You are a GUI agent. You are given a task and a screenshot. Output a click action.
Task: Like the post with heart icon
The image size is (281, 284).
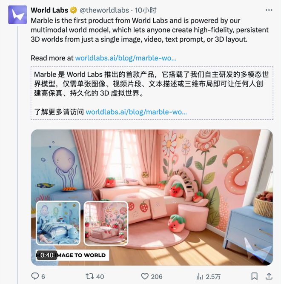point(145,276)
